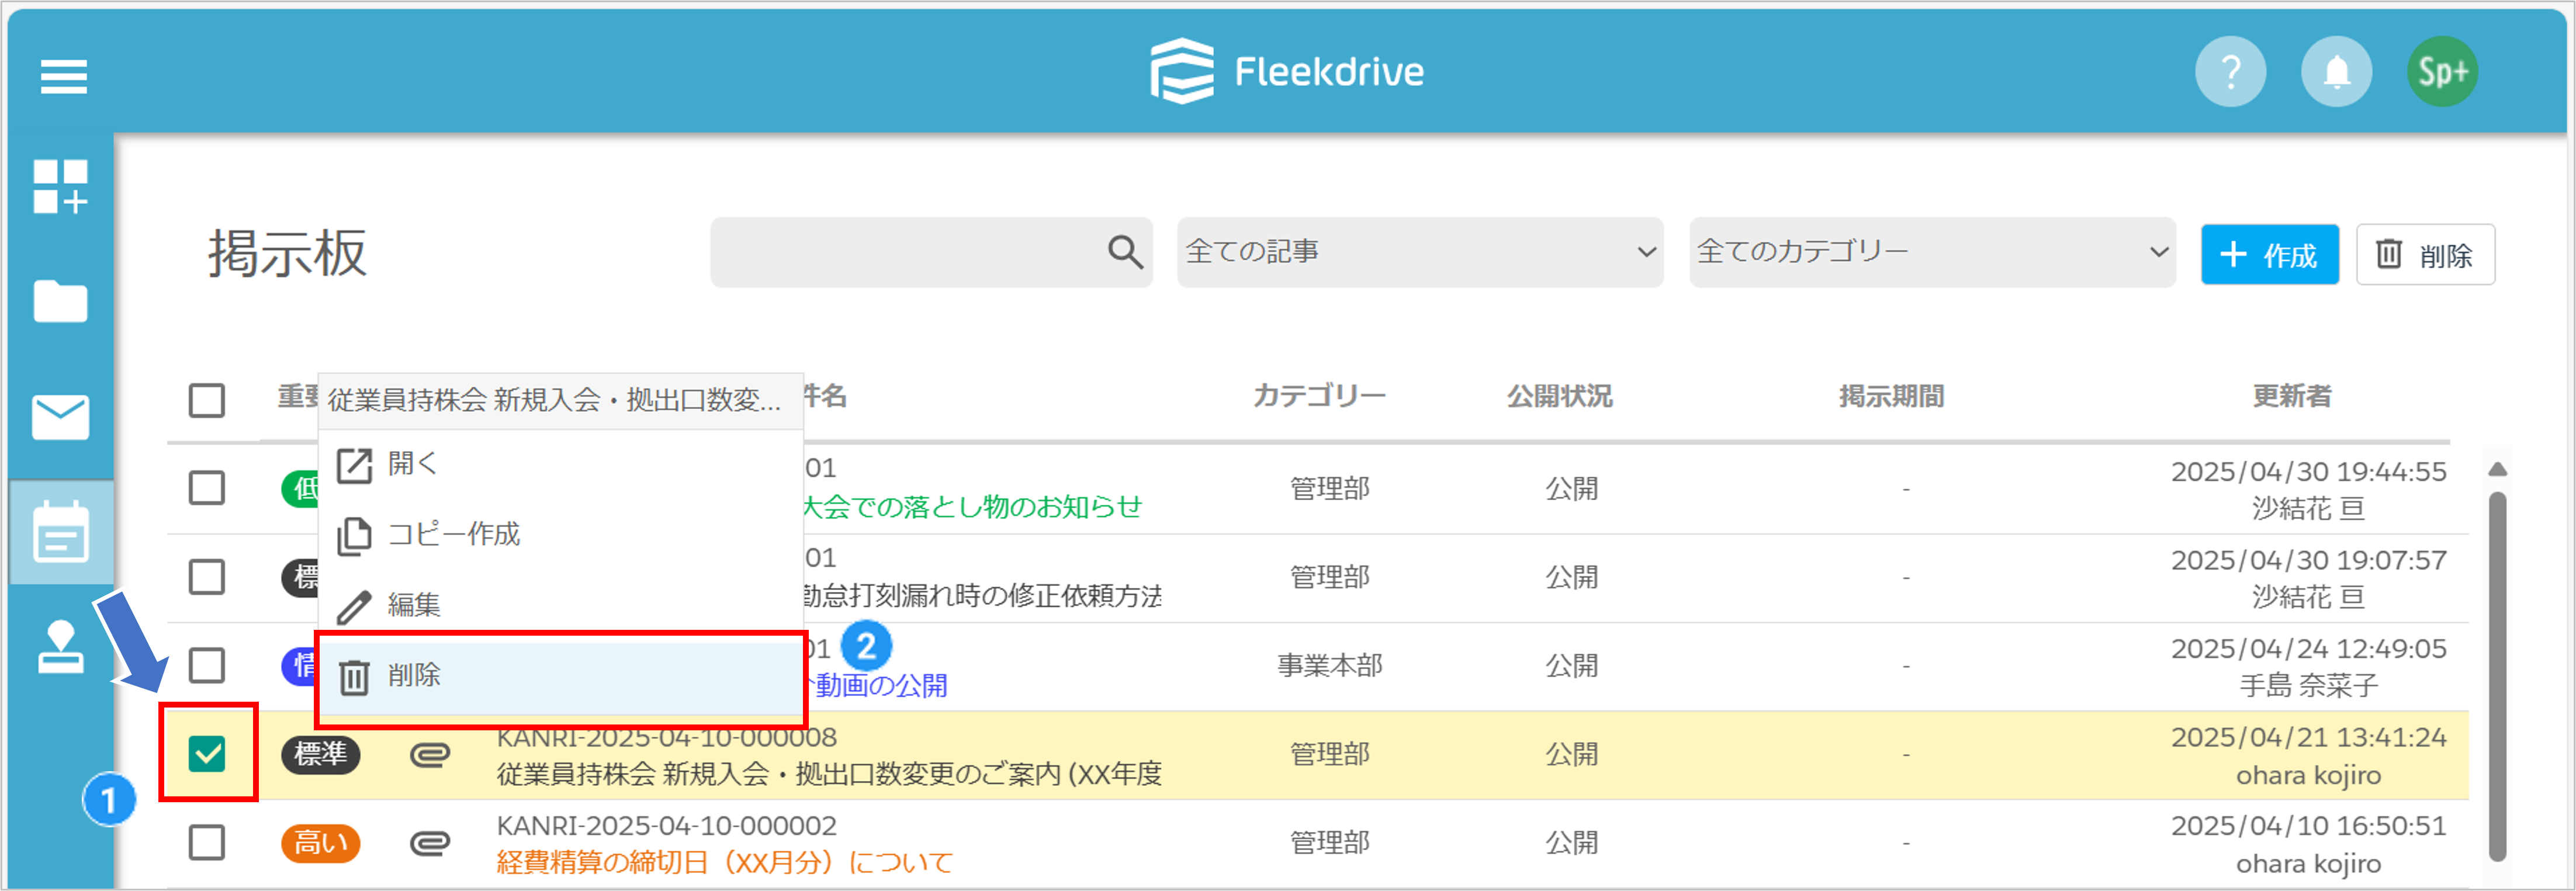The height and width of the screenshot is (891, 2576).
Task: Expand the 全ての記事 dropdown
Action: 1420,252
